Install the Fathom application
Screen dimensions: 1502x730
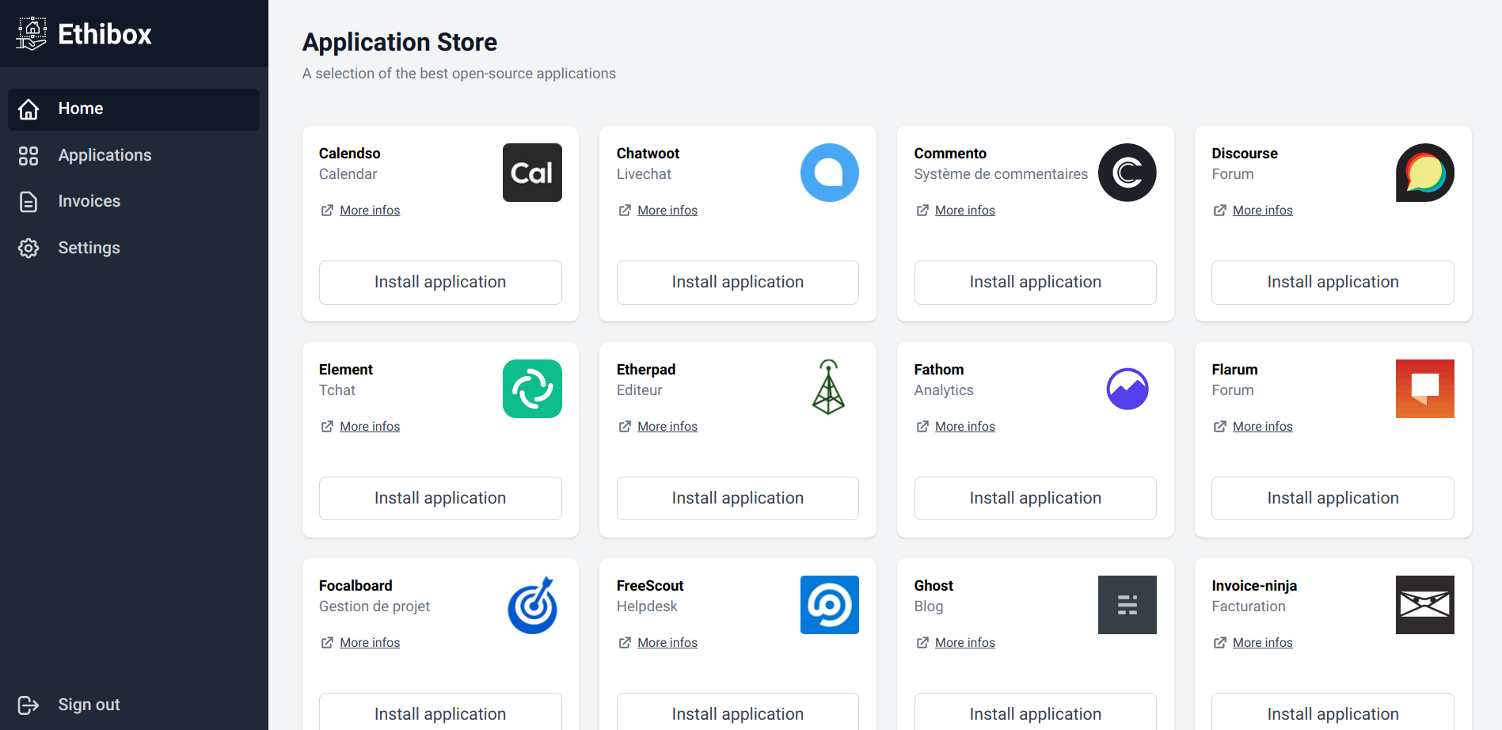pos(1036,499)
